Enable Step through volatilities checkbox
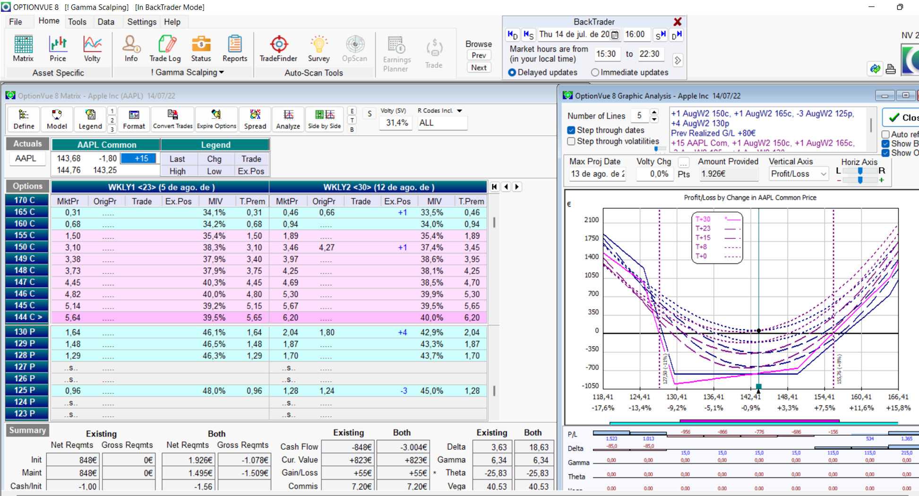The width and height of the screenshot is (919, 496). tap(571, 141)
